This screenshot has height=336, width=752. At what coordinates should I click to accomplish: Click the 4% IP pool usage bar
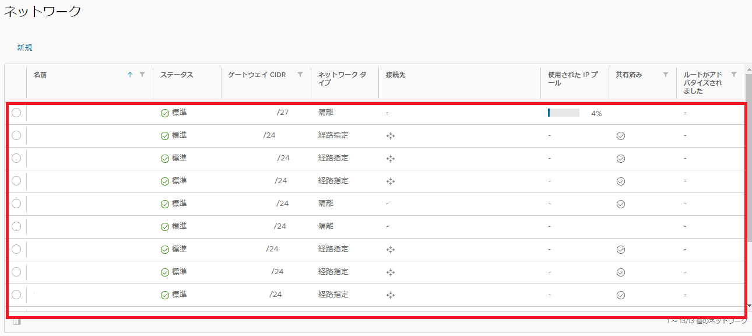(x=563, y=113)
